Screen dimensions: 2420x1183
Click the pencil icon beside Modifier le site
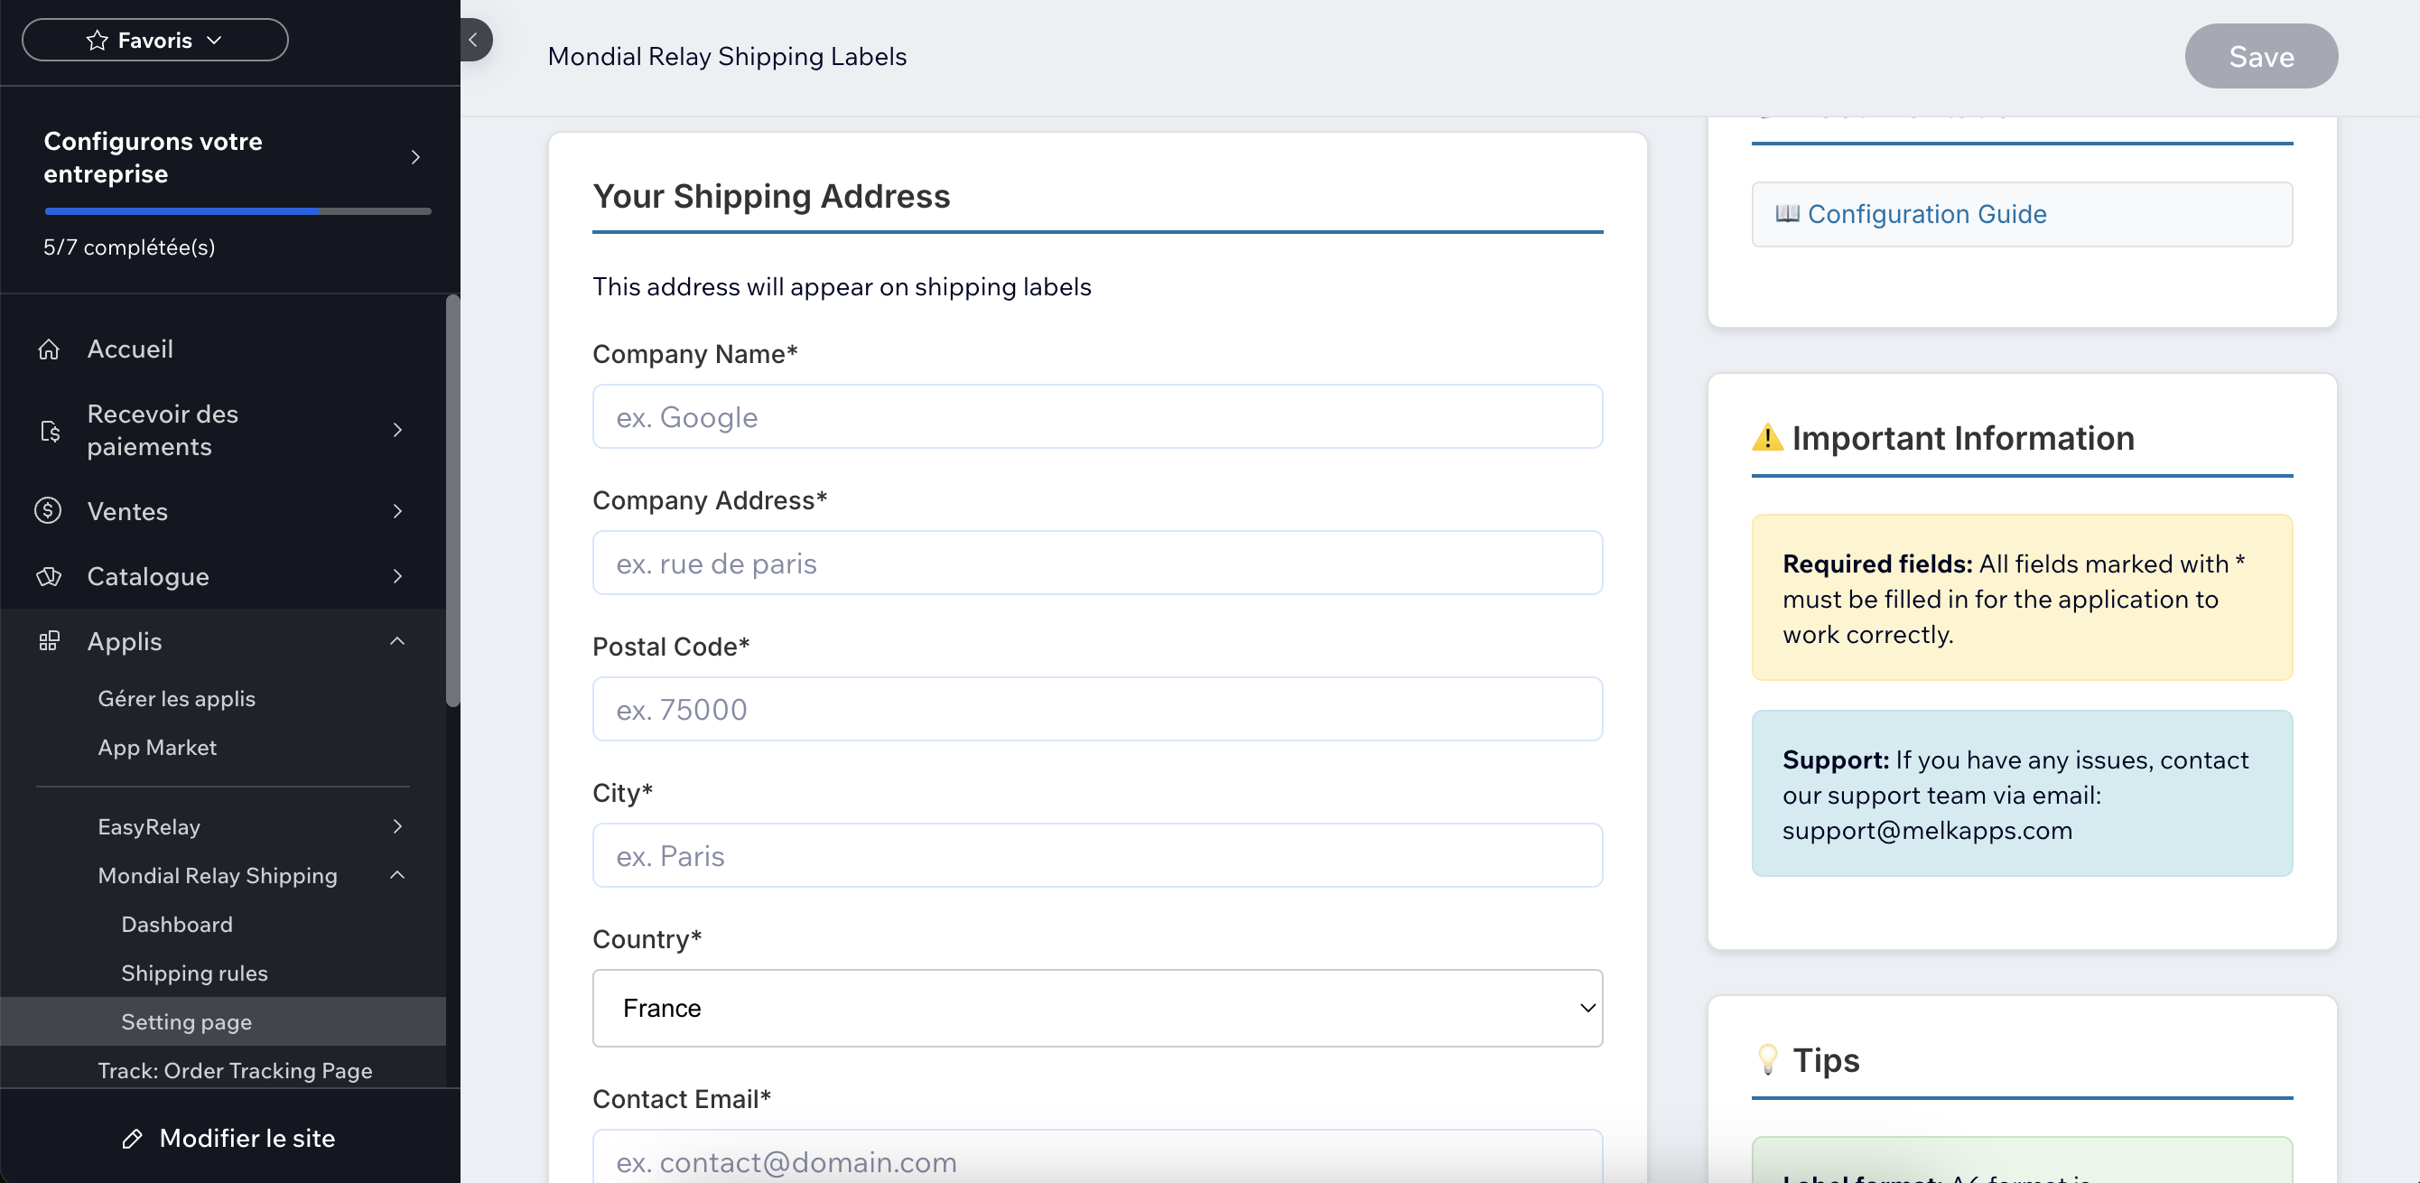click(x=133, y=1139)
